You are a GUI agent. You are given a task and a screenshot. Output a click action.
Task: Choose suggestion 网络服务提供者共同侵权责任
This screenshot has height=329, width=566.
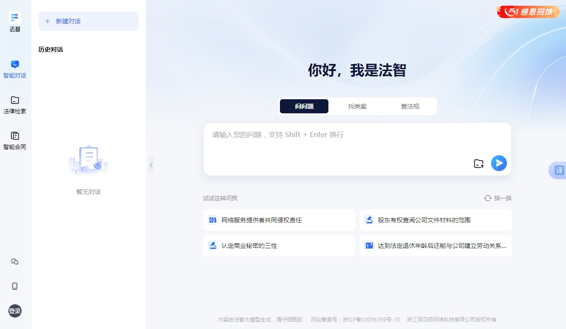pyautogui.click(x=279, y=220)
